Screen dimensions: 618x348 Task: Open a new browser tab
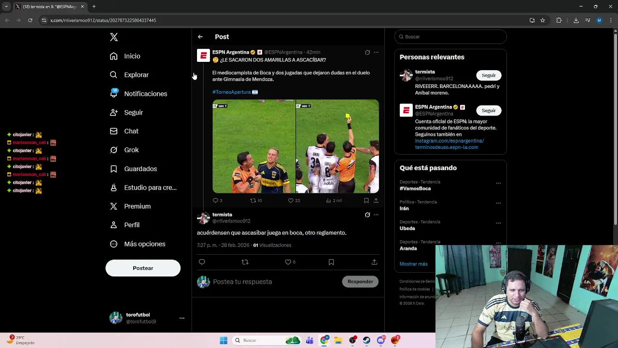94,7
